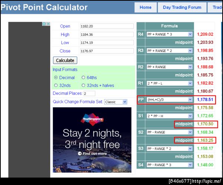Click the R4 value 1,209.02
The height and width of the screenshot is (185, 223).
tap(205, 34)
